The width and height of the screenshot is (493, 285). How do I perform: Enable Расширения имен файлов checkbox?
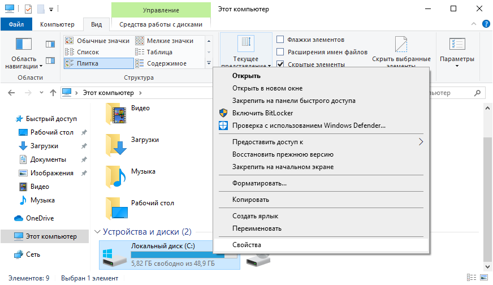[280, 52]
